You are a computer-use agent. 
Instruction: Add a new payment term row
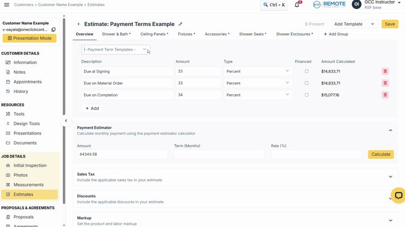(92, 108)
